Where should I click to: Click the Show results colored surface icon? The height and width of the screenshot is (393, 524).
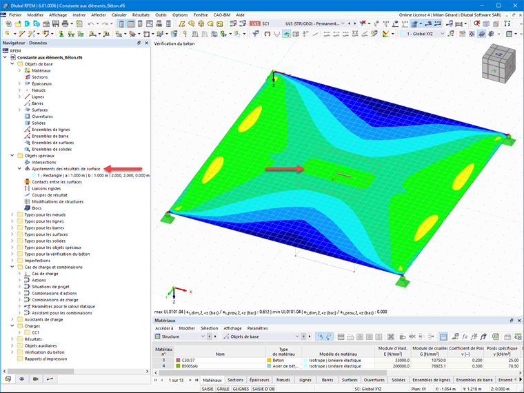click(287, 34)
